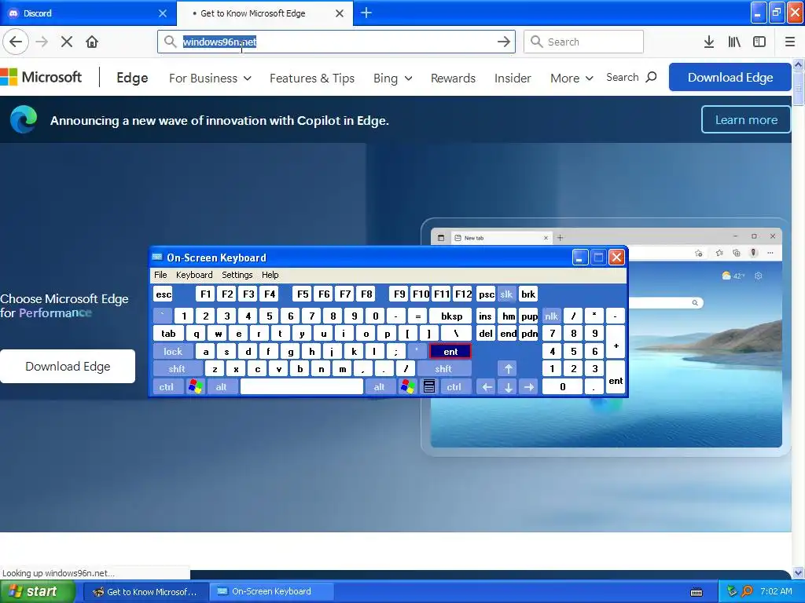805x603 pixels.
Task: Click the down arrow key
Action: pos(509,387)
